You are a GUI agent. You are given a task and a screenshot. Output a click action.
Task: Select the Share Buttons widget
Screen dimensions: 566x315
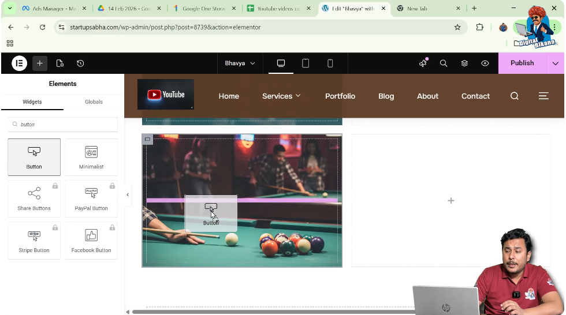click(x=34, y=198)
